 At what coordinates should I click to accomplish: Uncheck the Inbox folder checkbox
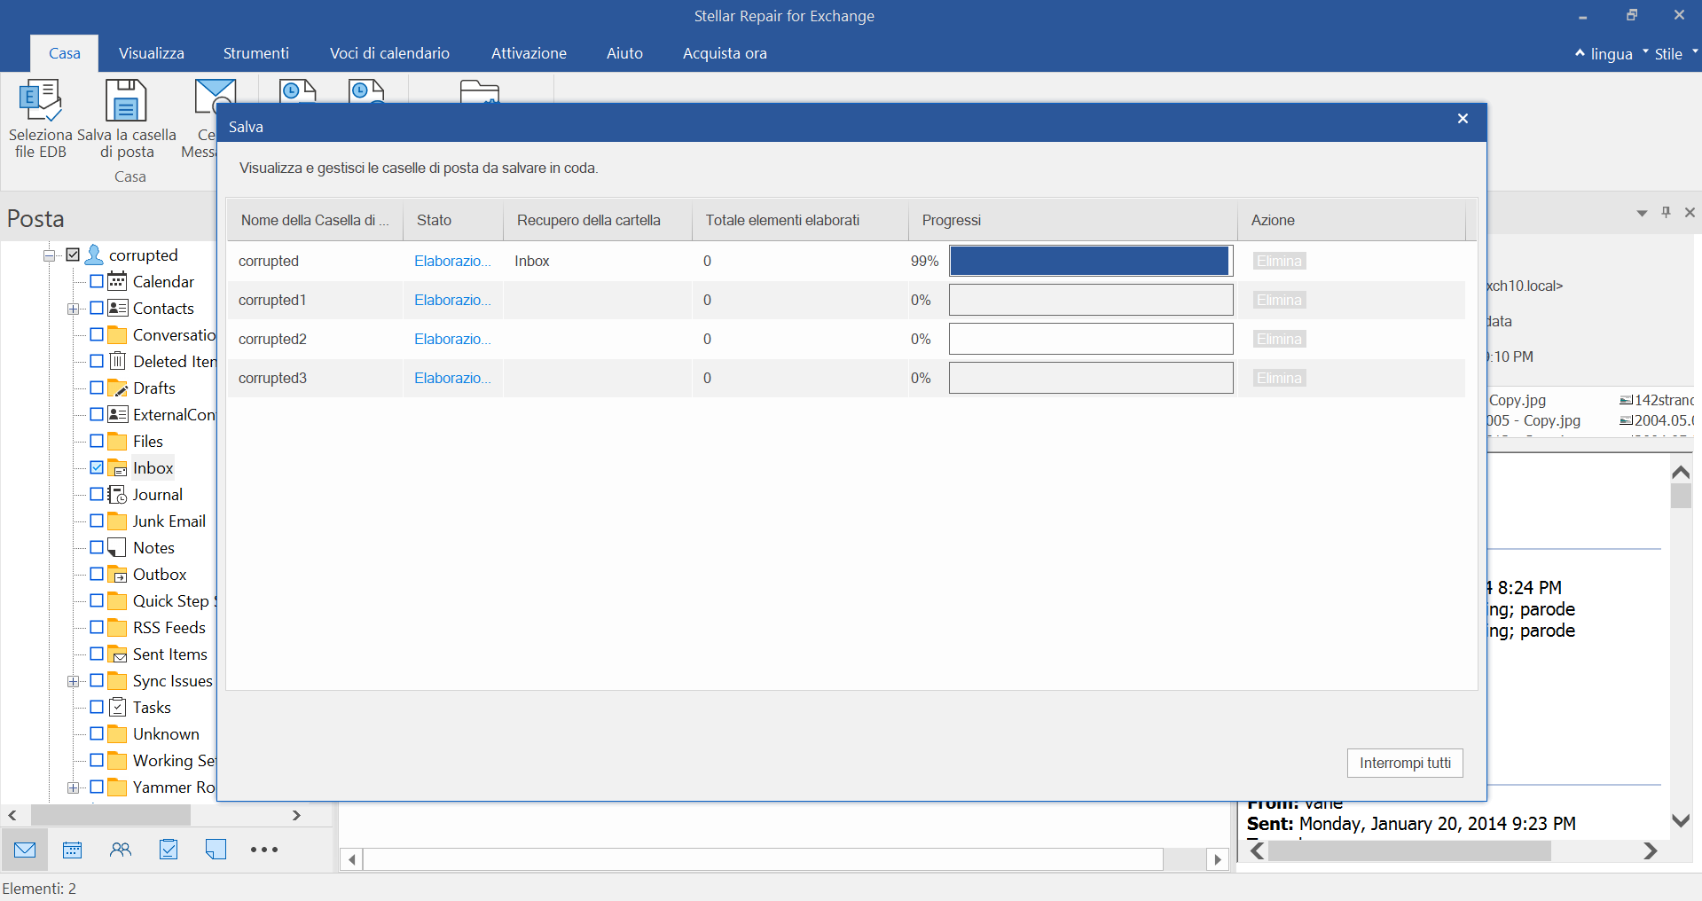[97, 467]
